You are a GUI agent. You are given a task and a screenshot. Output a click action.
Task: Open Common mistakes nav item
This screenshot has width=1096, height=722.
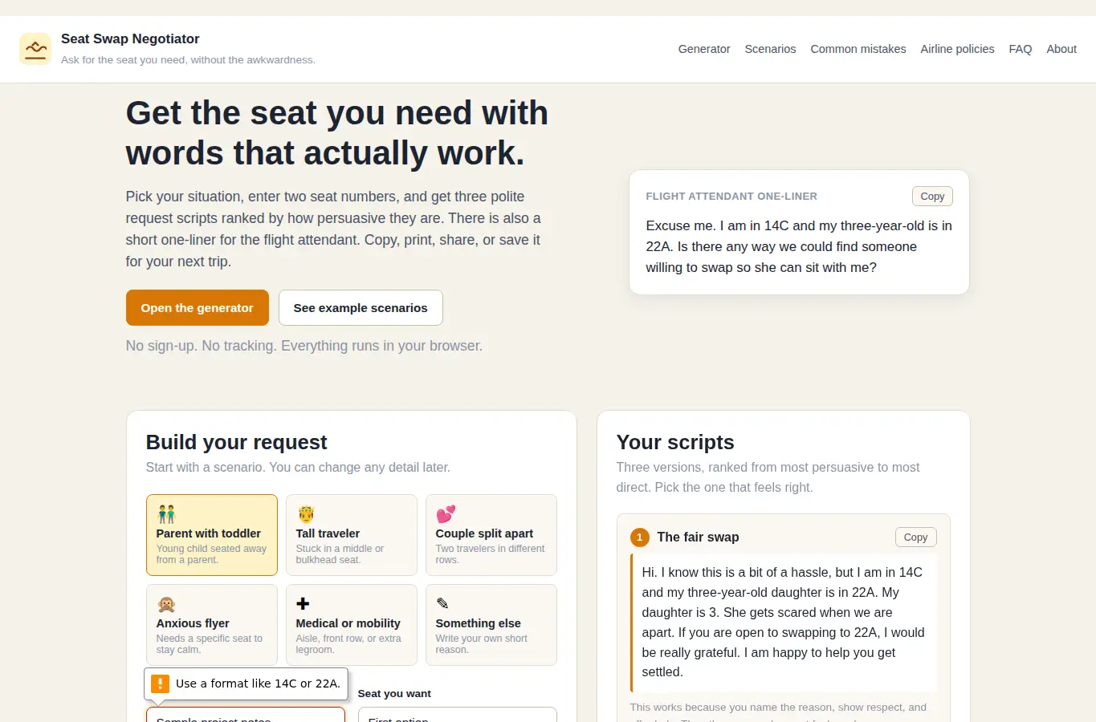pyautogui.click(x=858, y=49)
